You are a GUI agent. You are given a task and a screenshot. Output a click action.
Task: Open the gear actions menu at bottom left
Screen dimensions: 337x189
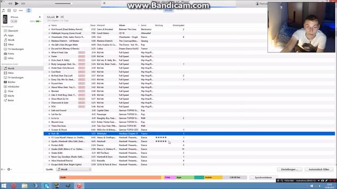9,169
